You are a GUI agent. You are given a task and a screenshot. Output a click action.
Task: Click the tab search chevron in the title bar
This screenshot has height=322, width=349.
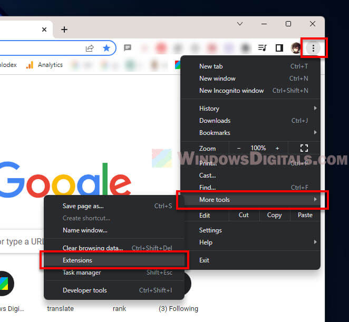click(x=240, y=24)
